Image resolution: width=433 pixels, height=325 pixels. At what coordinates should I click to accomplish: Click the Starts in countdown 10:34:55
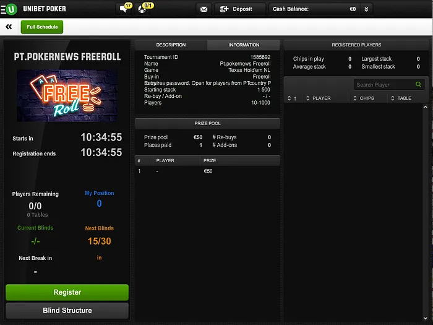coord(101,137)
